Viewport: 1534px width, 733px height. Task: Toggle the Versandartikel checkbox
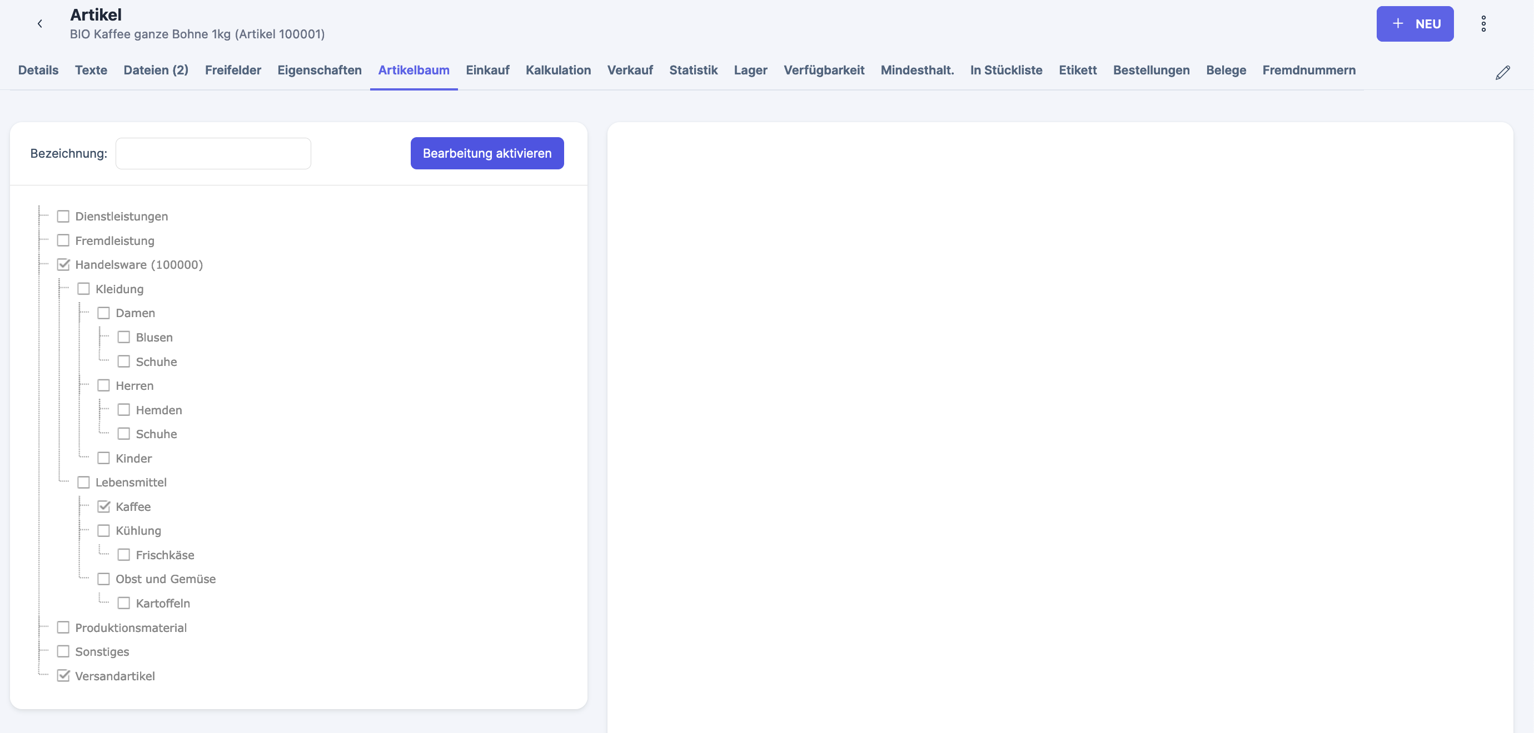pos(63,676)
